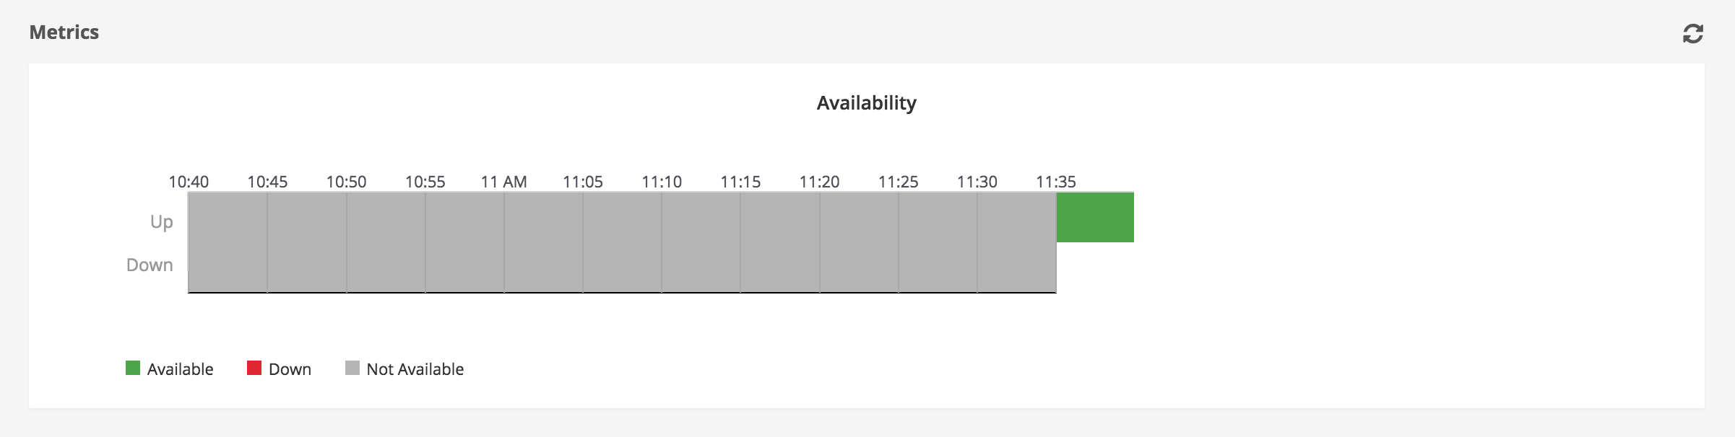Click the 10:40 time axis label
This screenshot has width=1735, height=437.
pos(189,182)
